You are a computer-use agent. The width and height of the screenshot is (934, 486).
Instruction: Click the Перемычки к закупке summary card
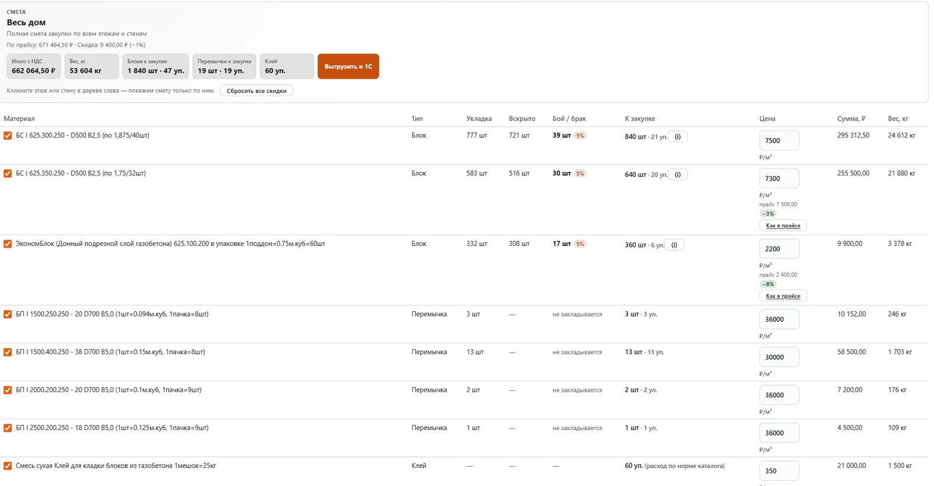click(x=224, y=66)
